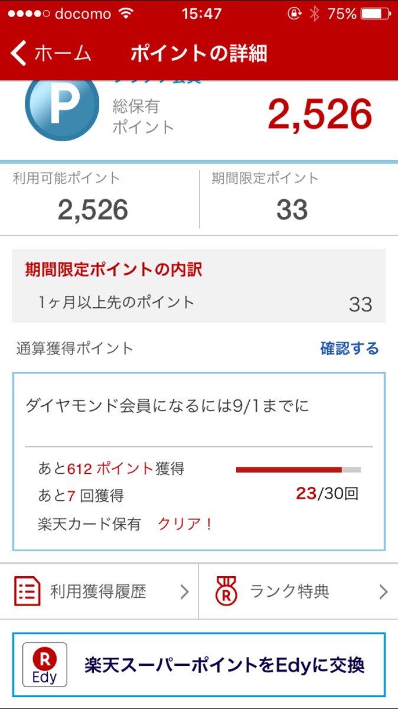
Task: Tap the 利用可能ポイント 2,526 value
Action: coord(93,210)
